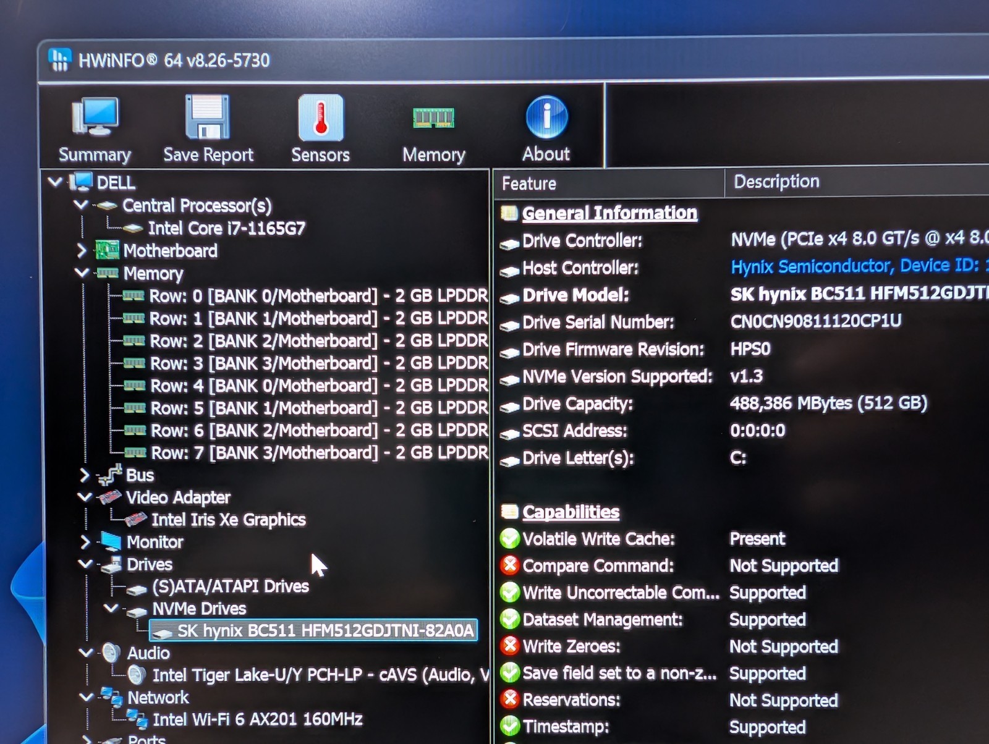This screenshot has width=989, height=744.
Task: Click the red X beside Write Zeroes
Action: pos(509,646)
